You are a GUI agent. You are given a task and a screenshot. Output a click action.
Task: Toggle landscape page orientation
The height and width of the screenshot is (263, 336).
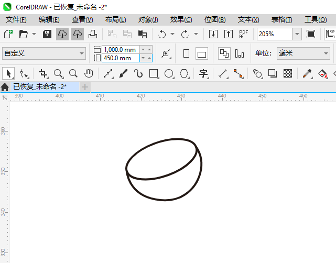[x=202, y=53]
